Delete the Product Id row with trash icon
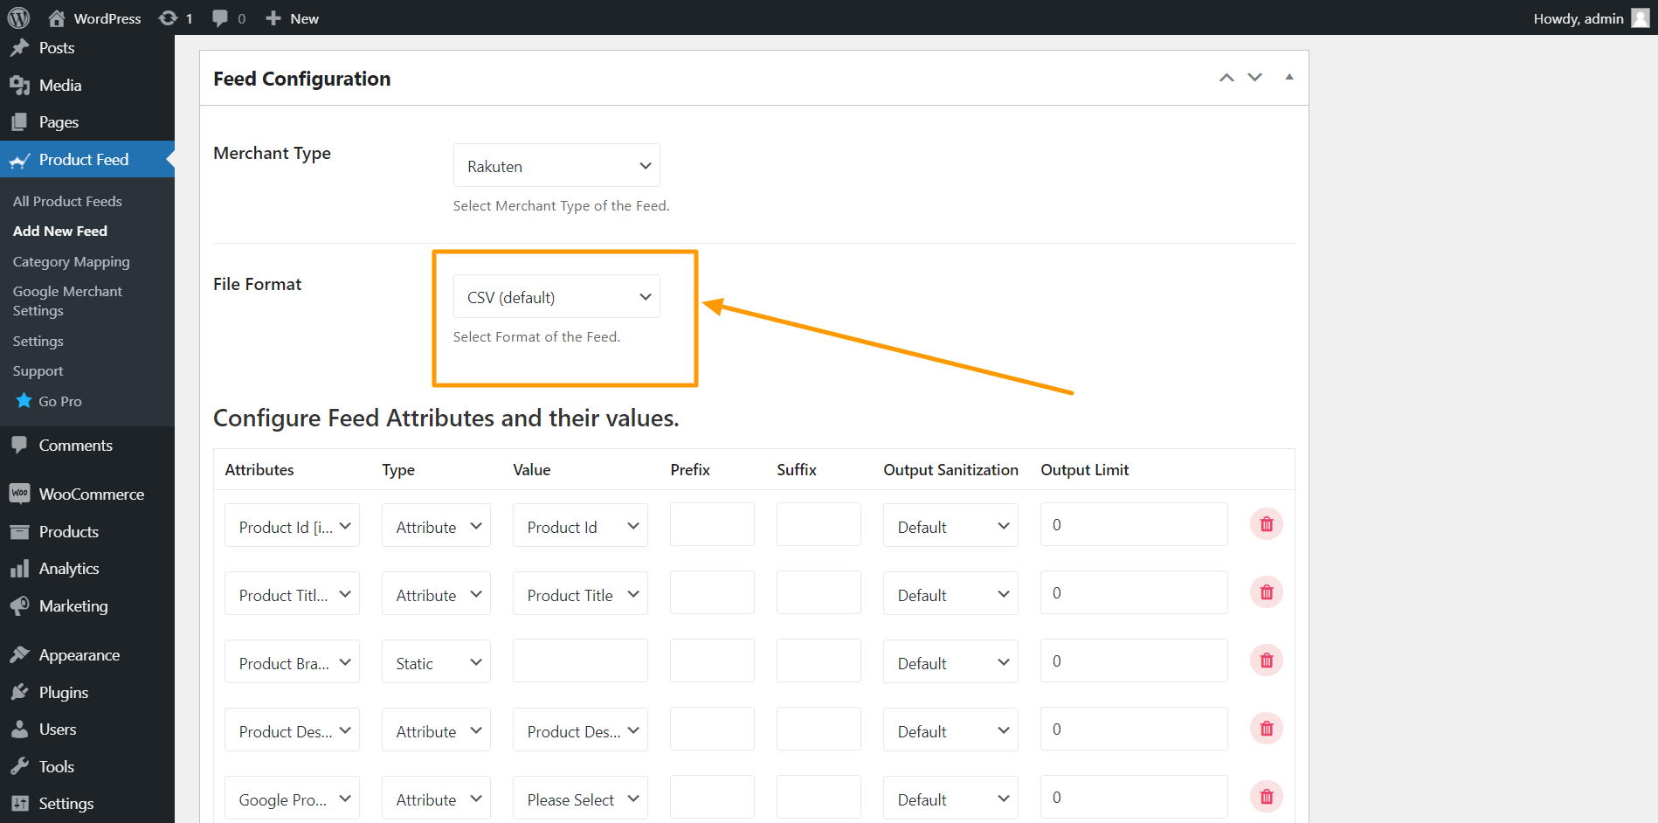The width and height of the screenshot is (1658, 823). point(1267,524)
